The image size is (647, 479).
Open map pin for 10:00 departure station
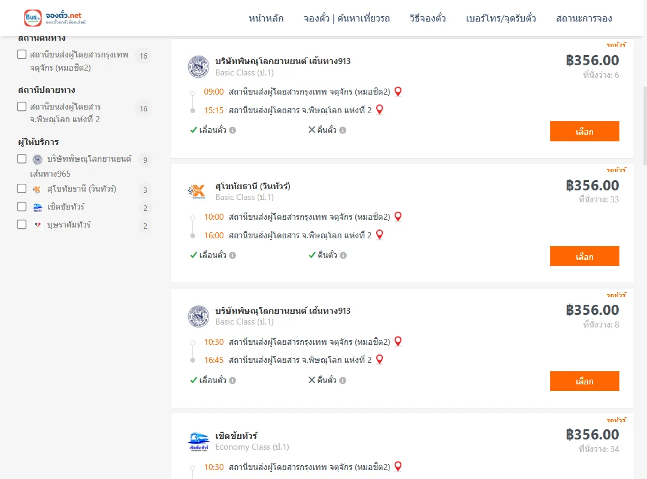pos(398,217)
